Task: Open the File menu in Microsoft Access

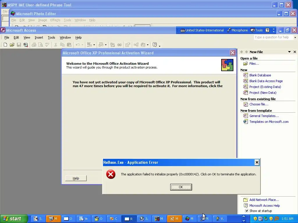Action: 7,37
